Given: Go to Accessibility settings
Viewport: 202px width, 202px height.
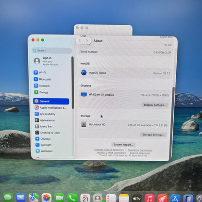Looking at the screenshot, I should (45, 114).
